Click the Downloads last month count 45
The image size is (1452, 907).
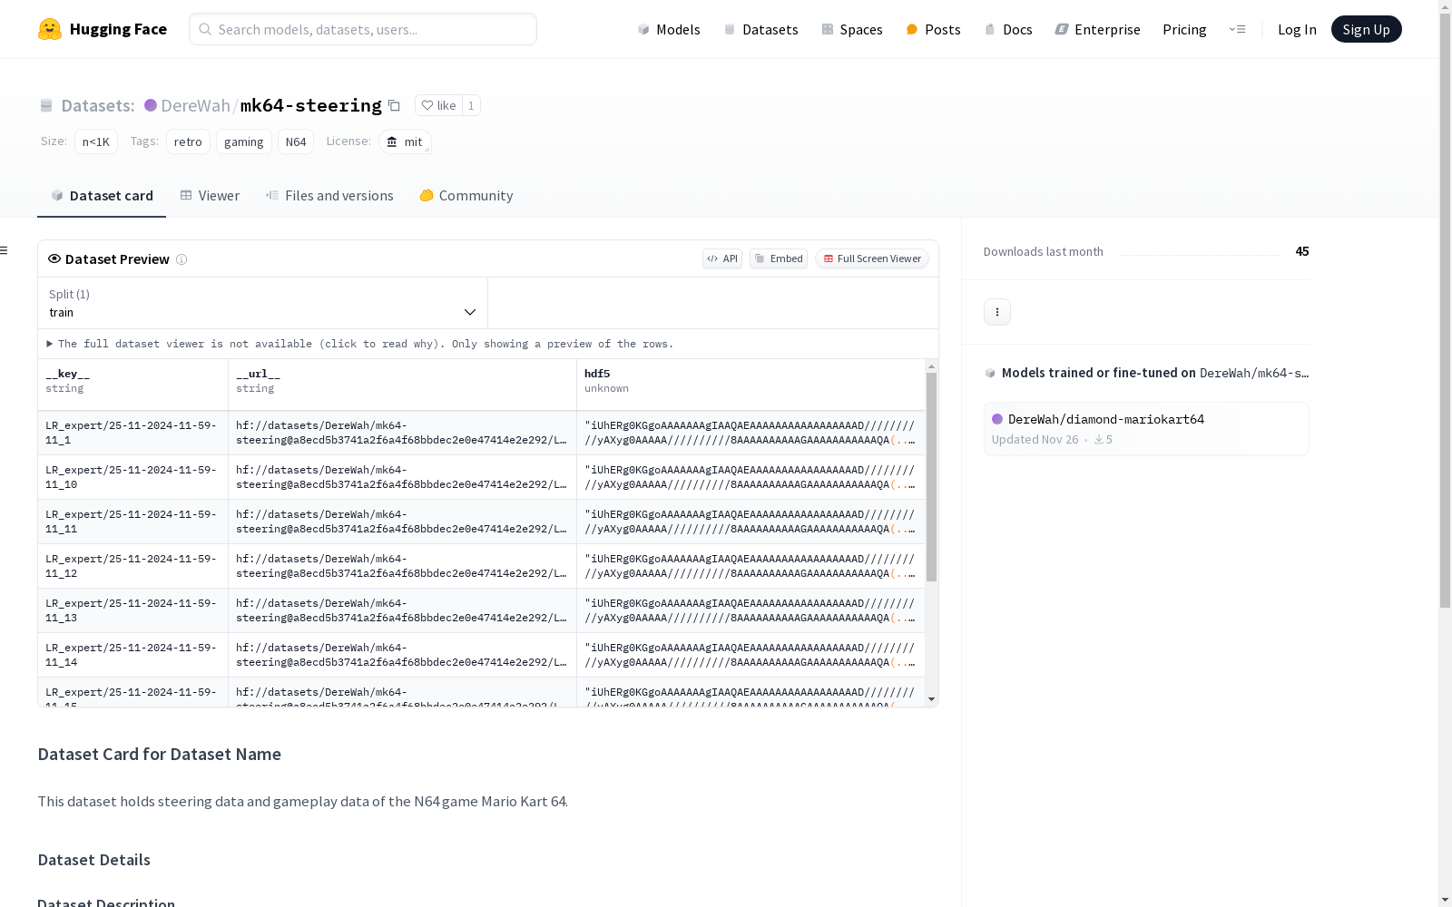(x=1302, y=251)
